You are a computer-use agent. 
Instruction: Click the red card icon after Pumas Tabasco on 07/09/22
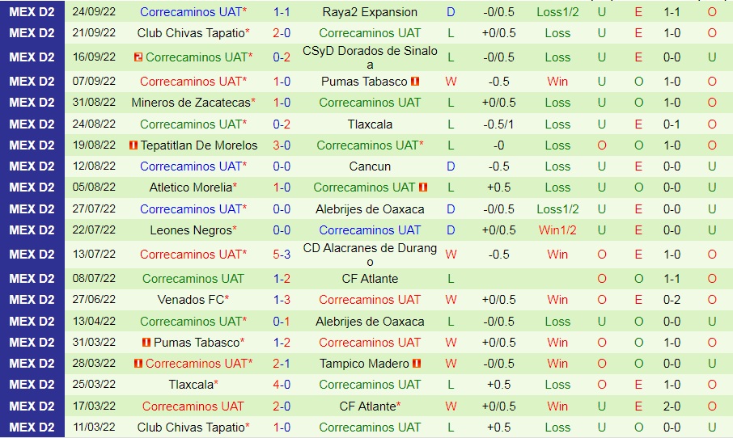click(x=415, y=82)
